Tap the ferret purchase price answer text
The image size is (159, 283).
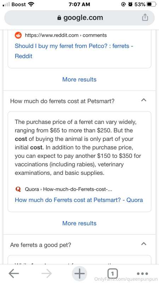78,147
